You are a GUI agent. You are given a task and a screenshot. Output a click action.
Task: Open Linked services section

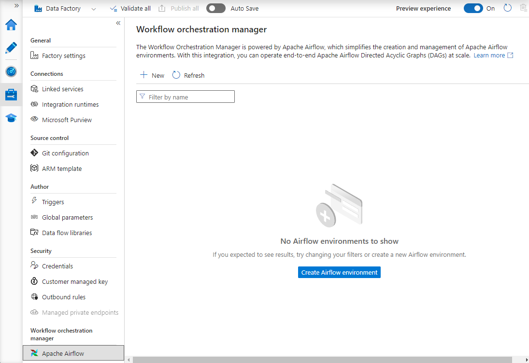click(62, 89)
